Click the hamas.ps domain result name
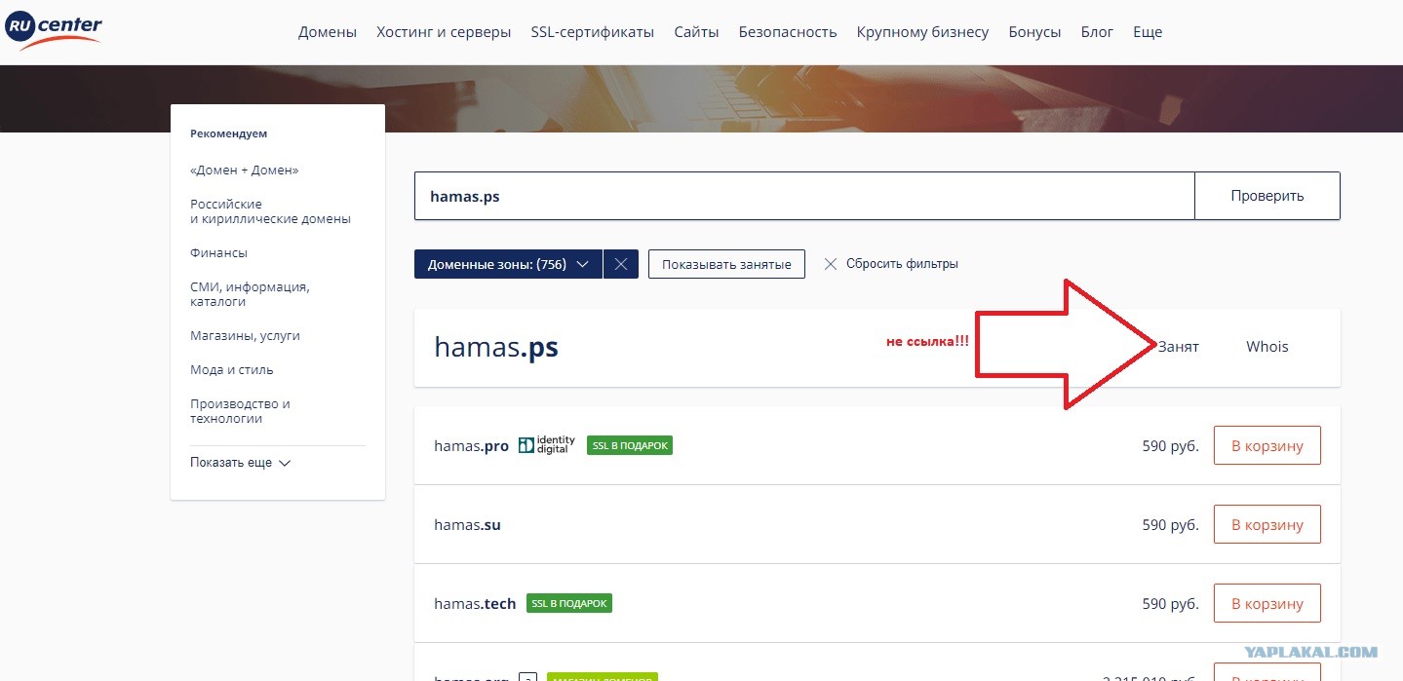 [x=496, y=347]
